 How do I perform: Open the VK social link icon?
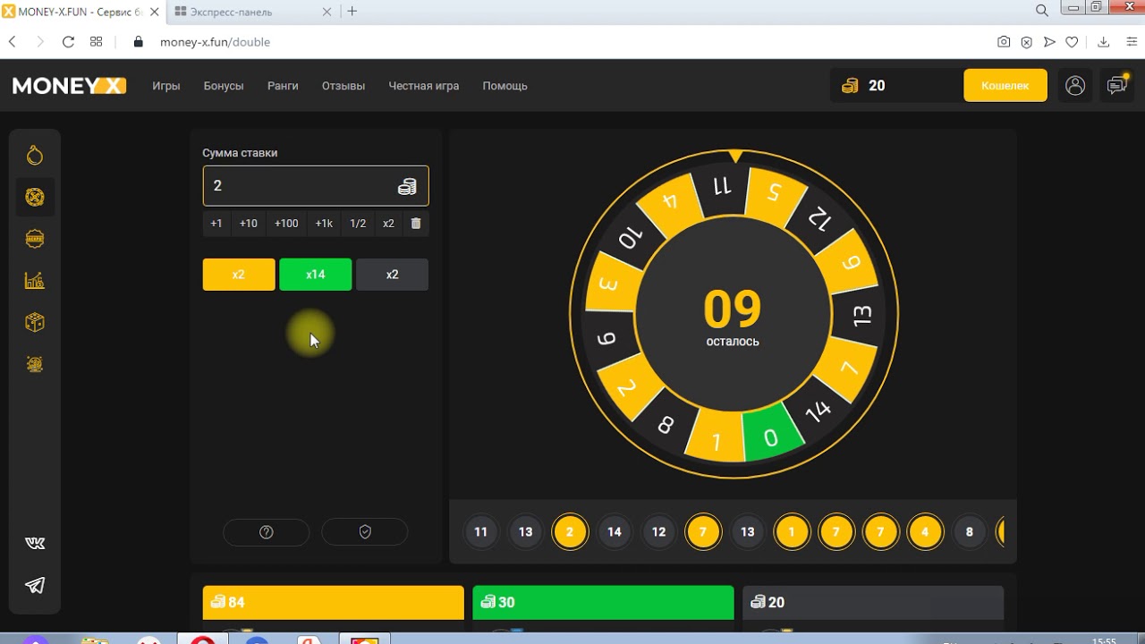tap(35, 543)
